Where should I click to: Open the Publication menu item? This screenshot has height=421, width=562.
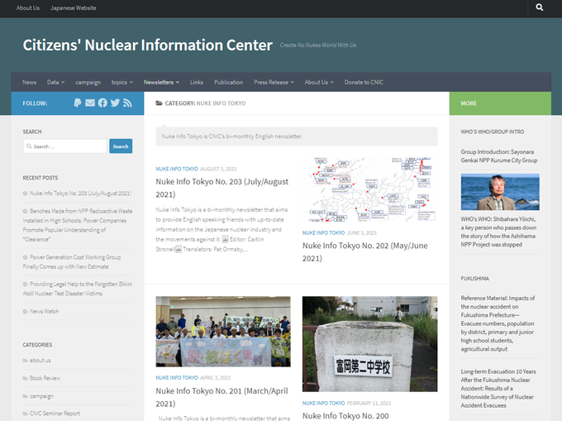(228, 83)
